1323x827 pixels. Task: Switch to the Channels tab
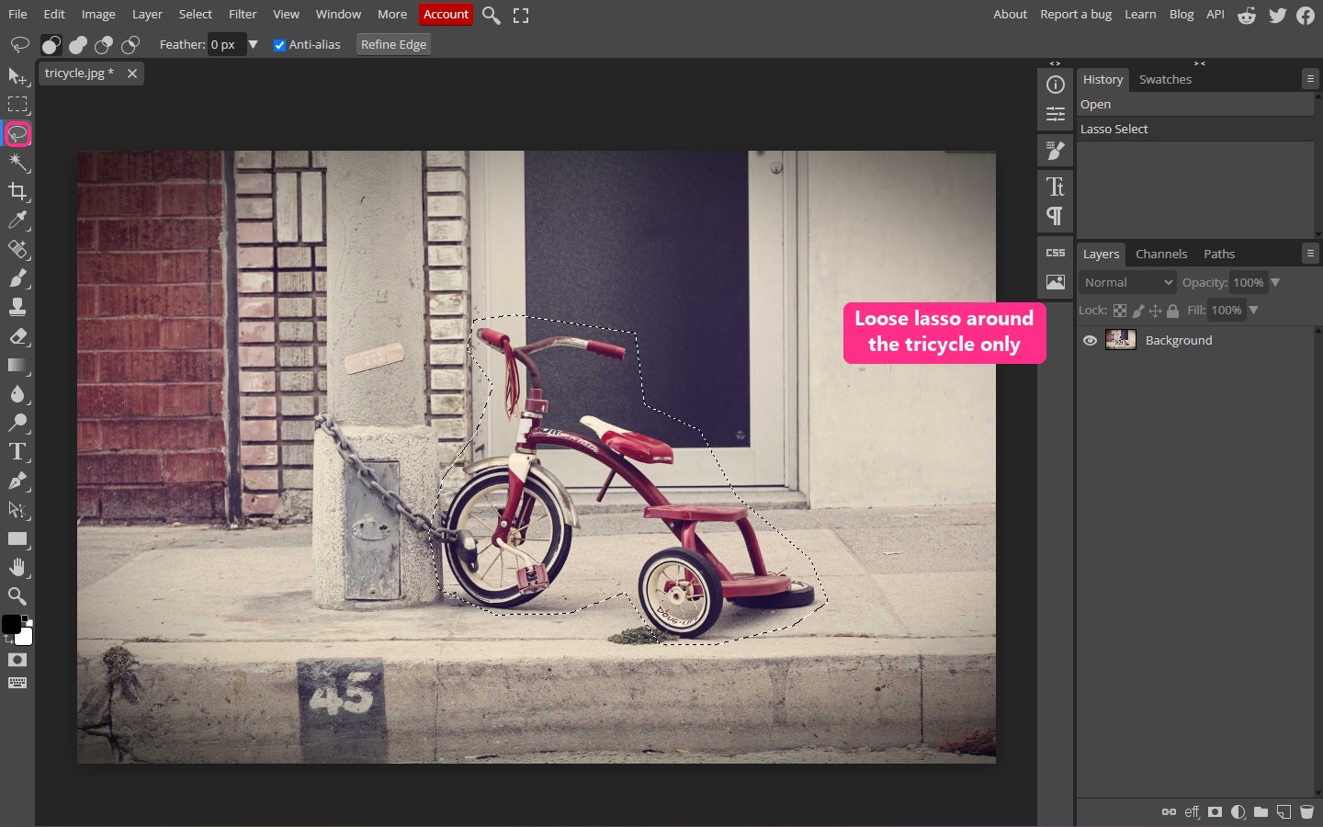(x=1161, y=255)
